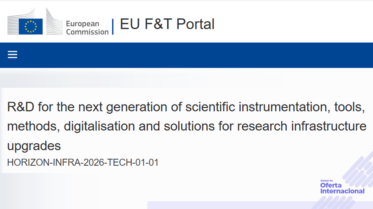Click 'digitalisation' in the topic title
Image resolution: width=373 pixels, height=209 pixels.
pos(103,127)
